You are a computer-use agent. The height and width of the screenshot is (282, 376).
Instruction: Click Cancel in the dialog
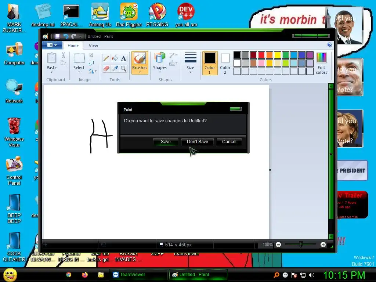click(x=229, y=142)
